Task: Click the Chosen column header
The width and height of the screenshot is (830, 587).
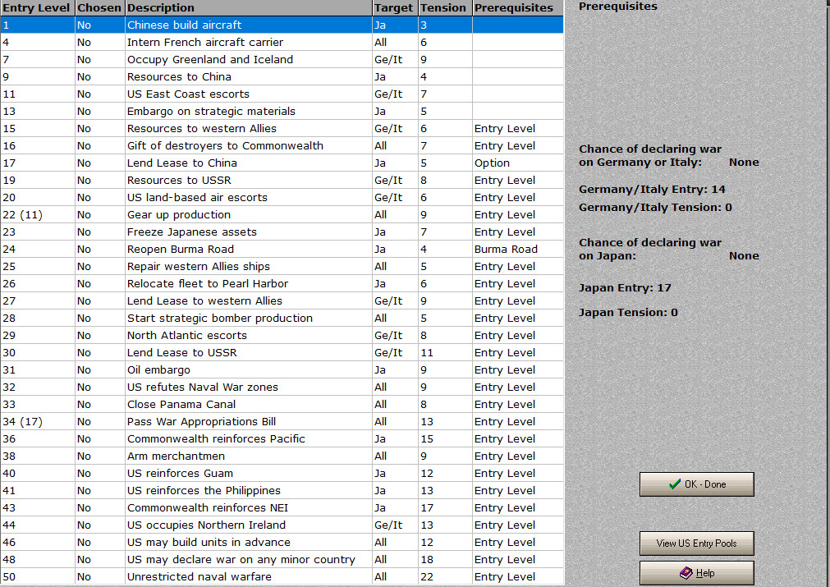Action: click(x=99, y=8)
